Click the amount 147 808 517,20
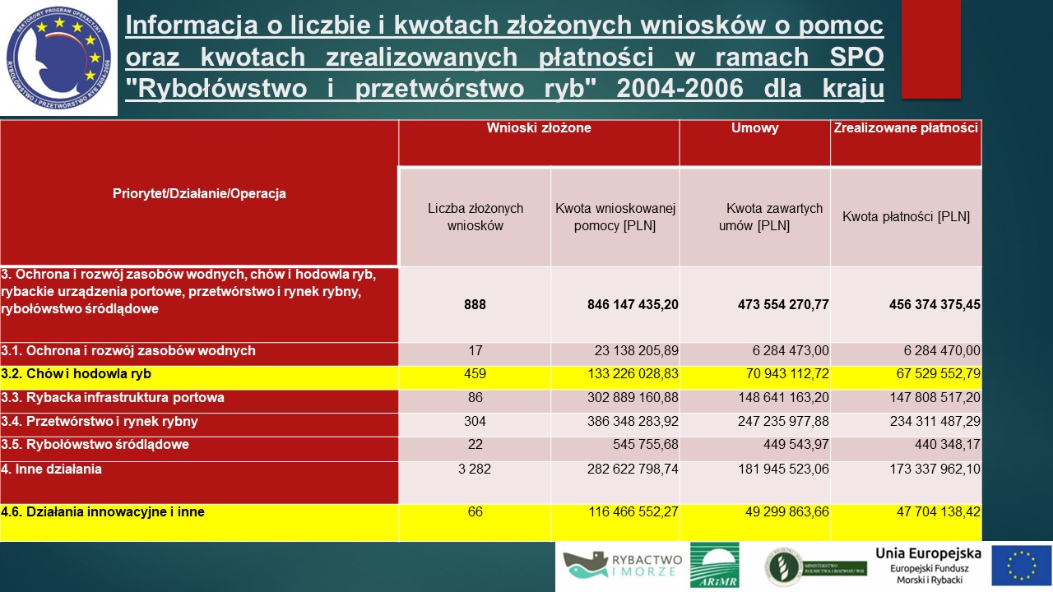Screen dimensions: 1053x592 [935, 398]
